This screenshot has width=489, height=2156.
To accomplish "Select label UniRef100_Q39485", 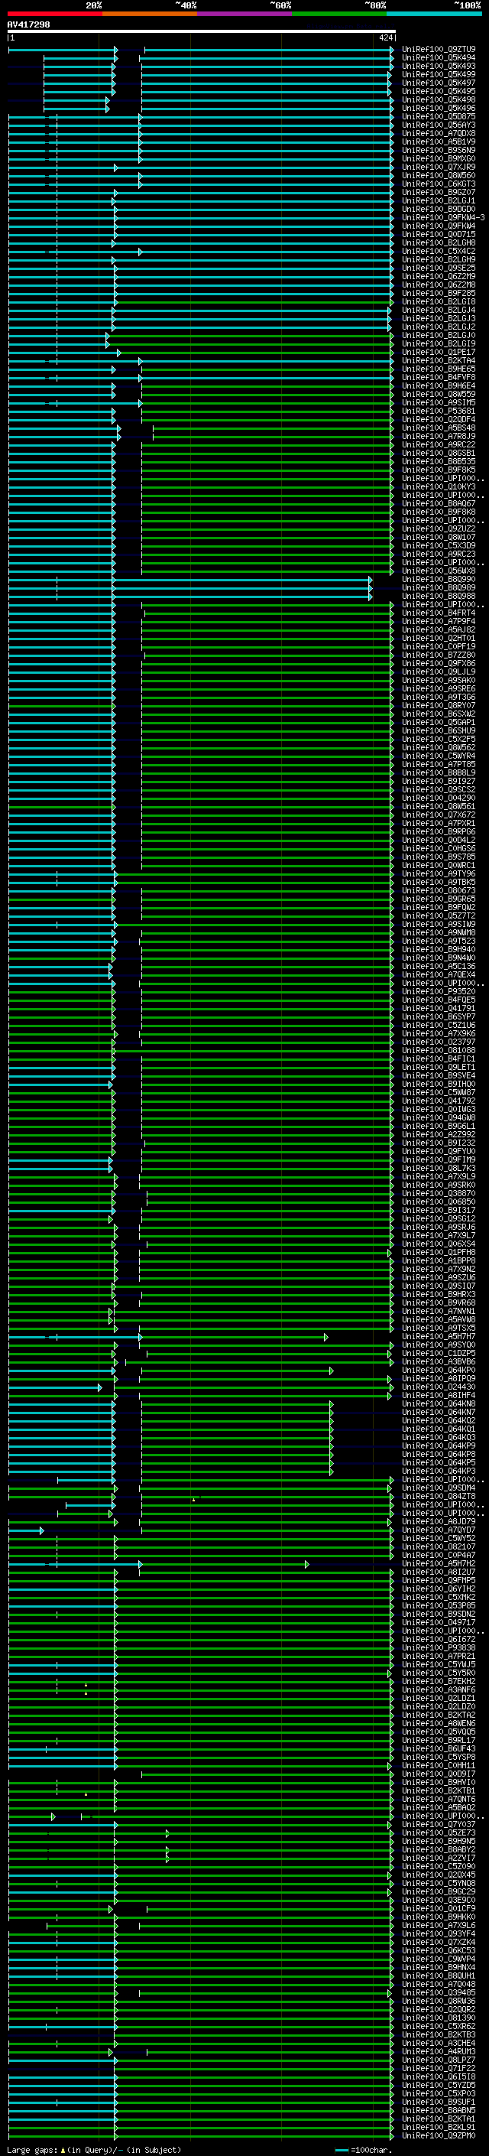I will 439,1993.
